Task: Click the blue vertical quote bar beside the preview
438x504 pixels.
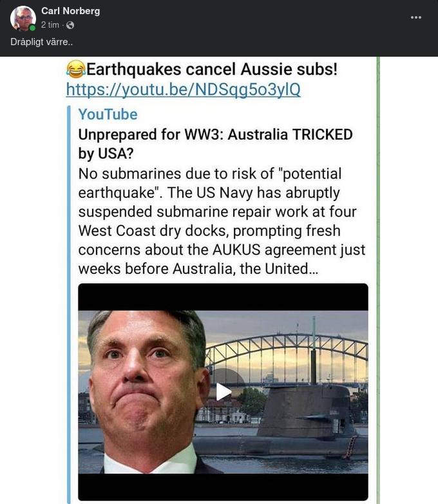Action: [69, 303]
